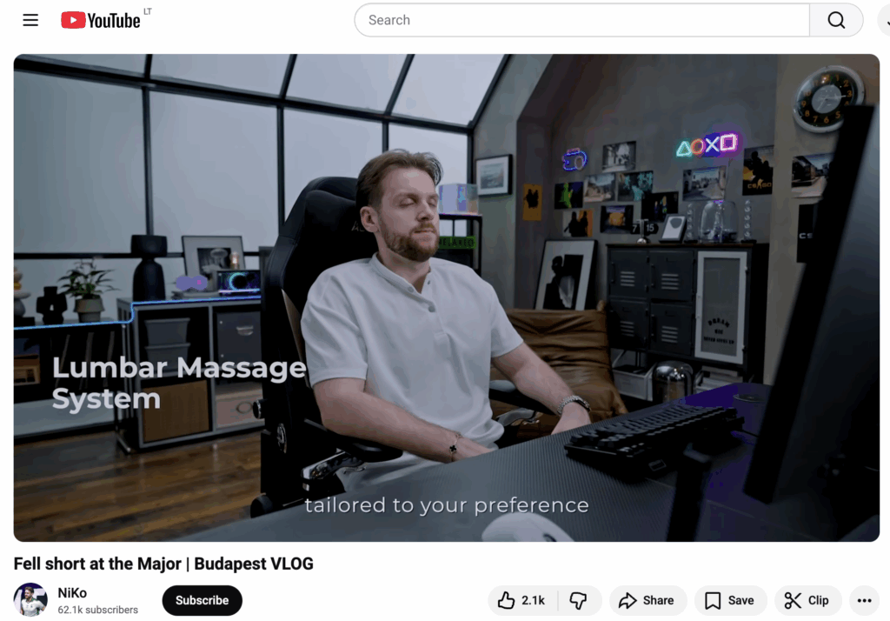Click the 2.1k like count
890x621 pixels.
click(533, 600)
